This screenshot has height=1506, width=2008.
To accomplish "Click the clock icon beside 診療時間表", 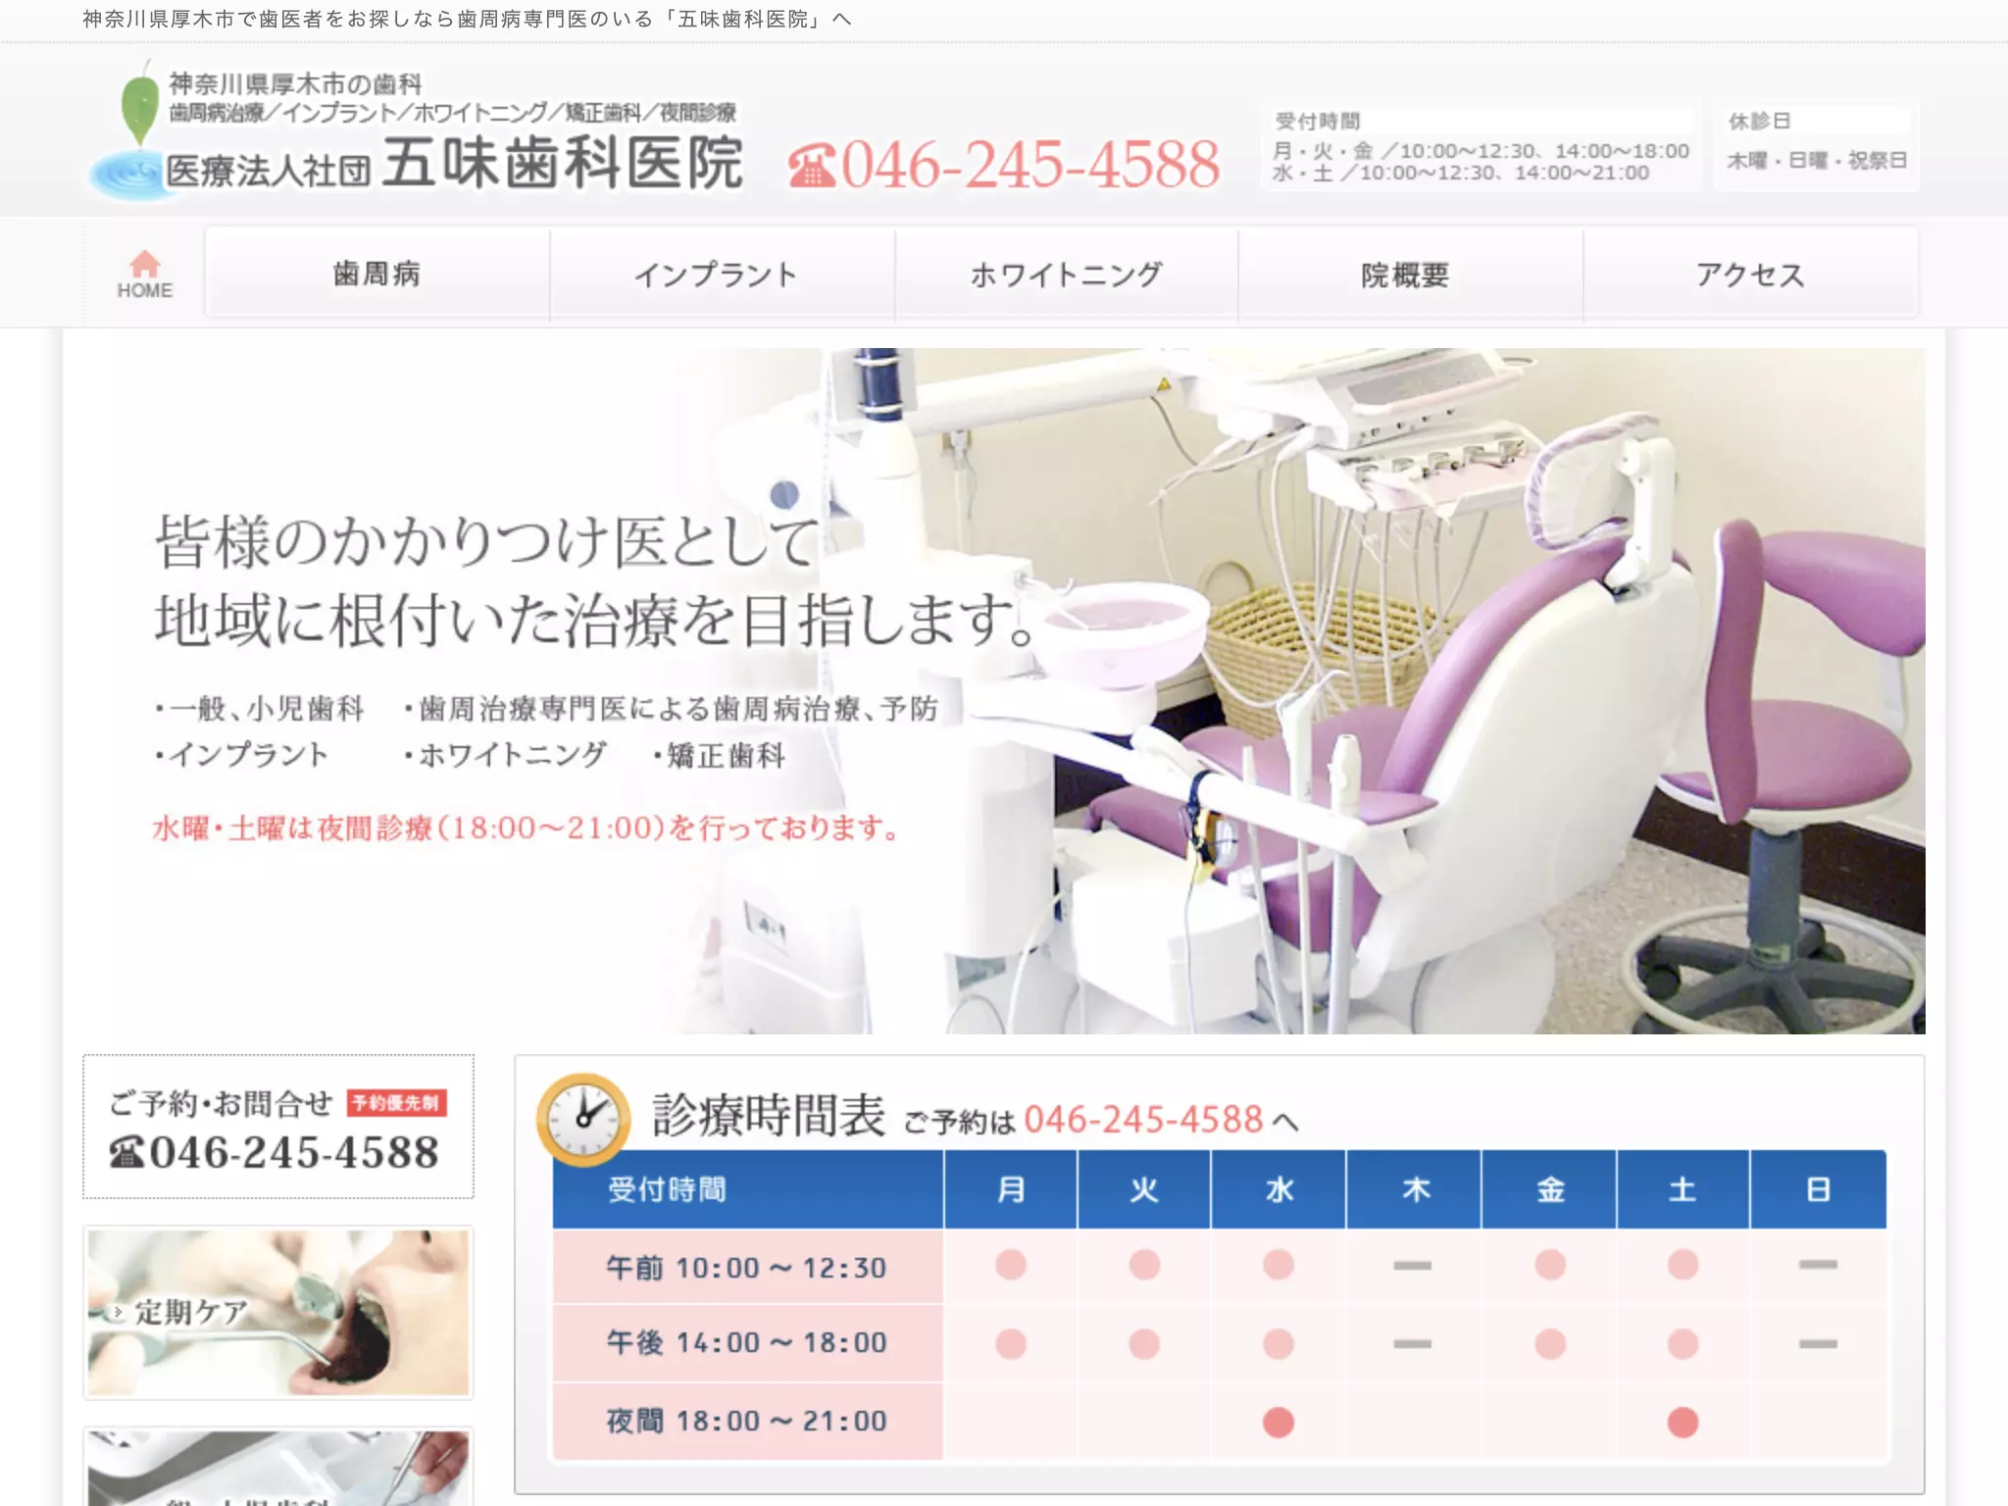I will click(x=584, y=1119).
